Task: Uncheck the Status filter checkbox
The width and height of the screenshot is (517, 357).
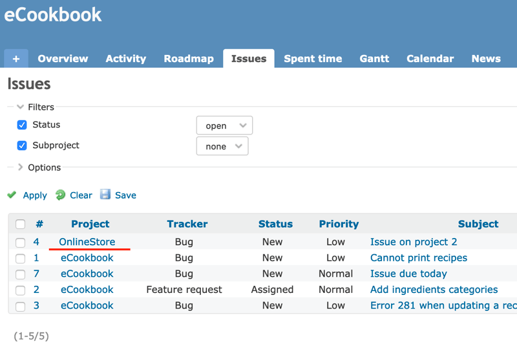Action: click(x=22, y=125)
